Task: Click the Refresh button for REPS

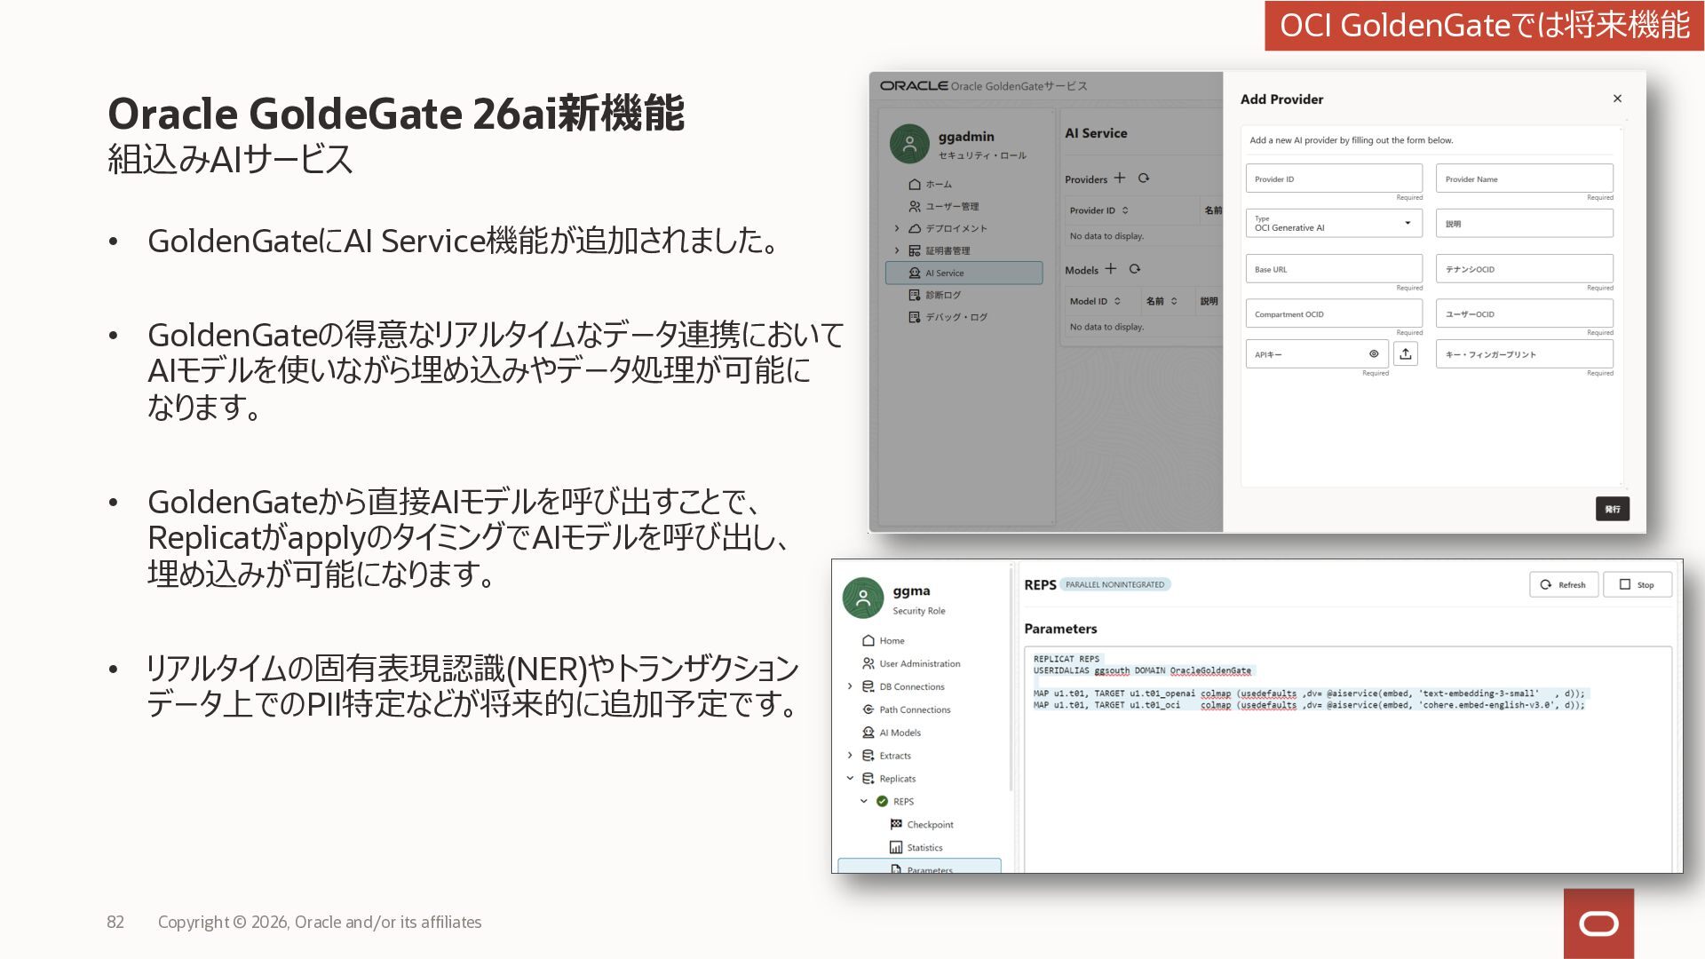Action: pos(1563,585)
